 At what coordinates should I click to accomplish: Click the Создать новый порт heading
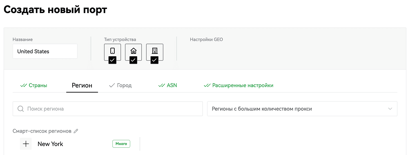[55, 10]
